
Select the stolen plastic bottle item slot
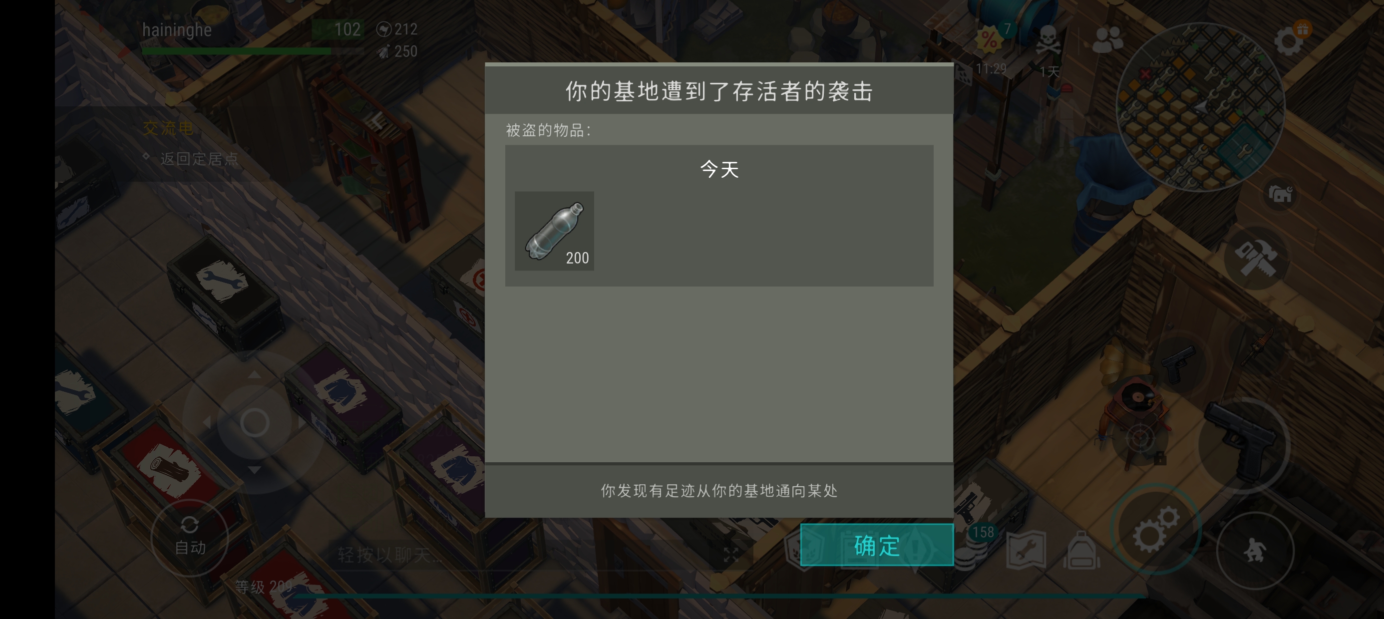[554, 231]
